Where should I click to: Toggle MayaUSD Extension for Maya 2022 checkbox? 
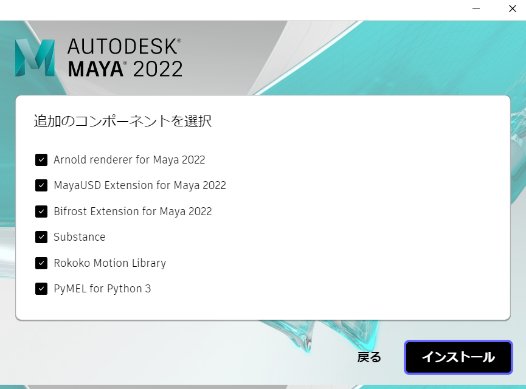41,185
